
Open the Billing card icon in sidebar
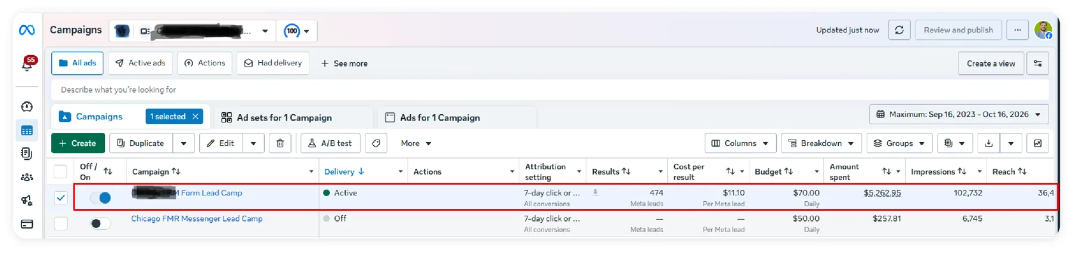pos(27,224)
